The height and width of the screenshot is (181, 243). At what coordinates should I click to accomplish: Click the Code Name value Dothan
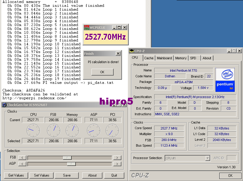click(170, 76)
